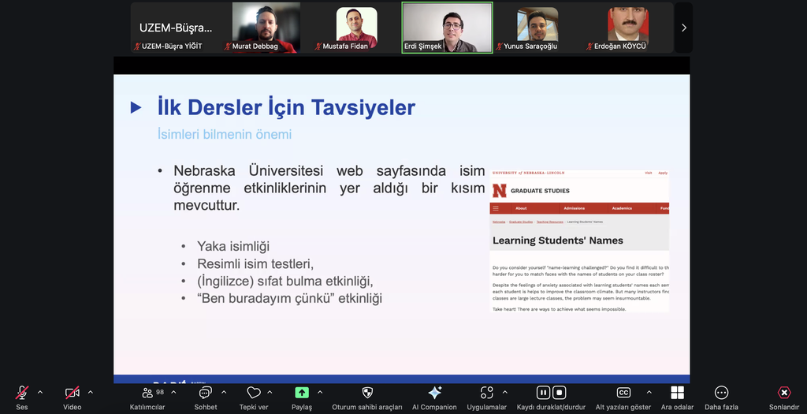Toggle captions with Alt yazıları göster
Viewport: 807px width, 414px height.
click(x=623, y=393)
